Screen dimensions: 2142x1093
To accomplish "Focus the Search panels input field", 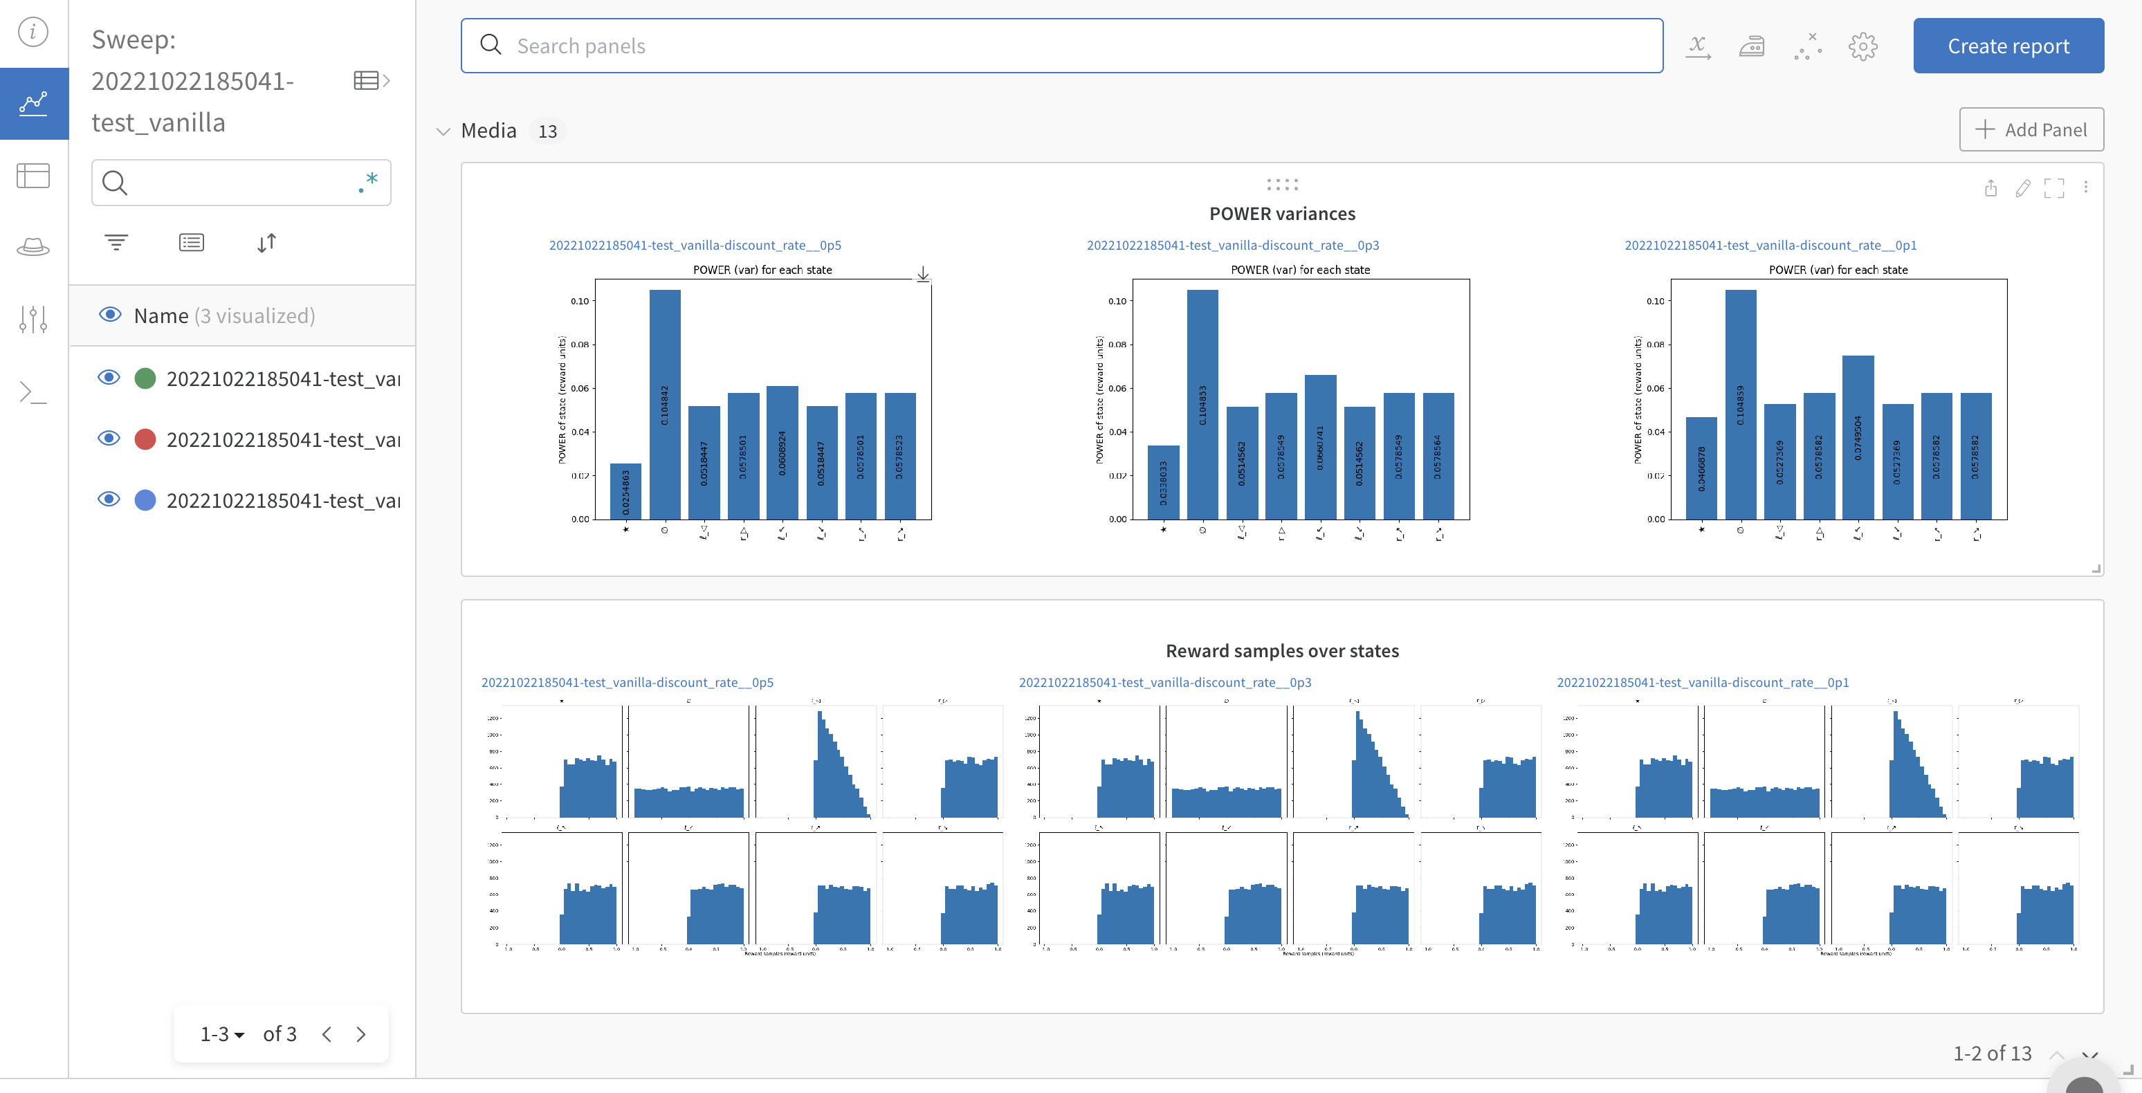I will 1062,46.
